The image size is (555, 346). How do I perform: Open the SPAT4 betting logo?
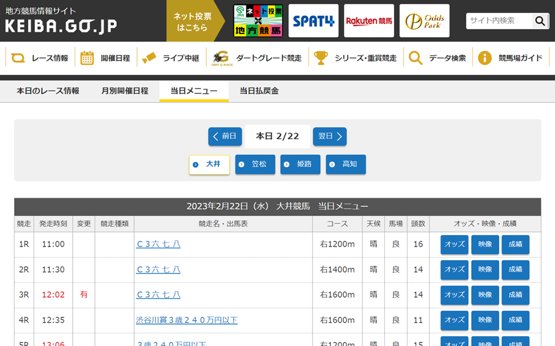click(x=313, y=21)
